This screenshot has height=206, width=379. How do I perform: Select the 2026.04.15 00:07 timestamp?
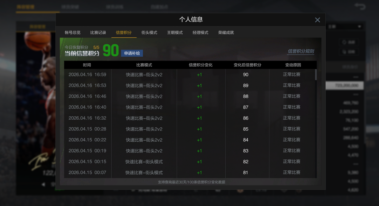(x=87, y=172)
